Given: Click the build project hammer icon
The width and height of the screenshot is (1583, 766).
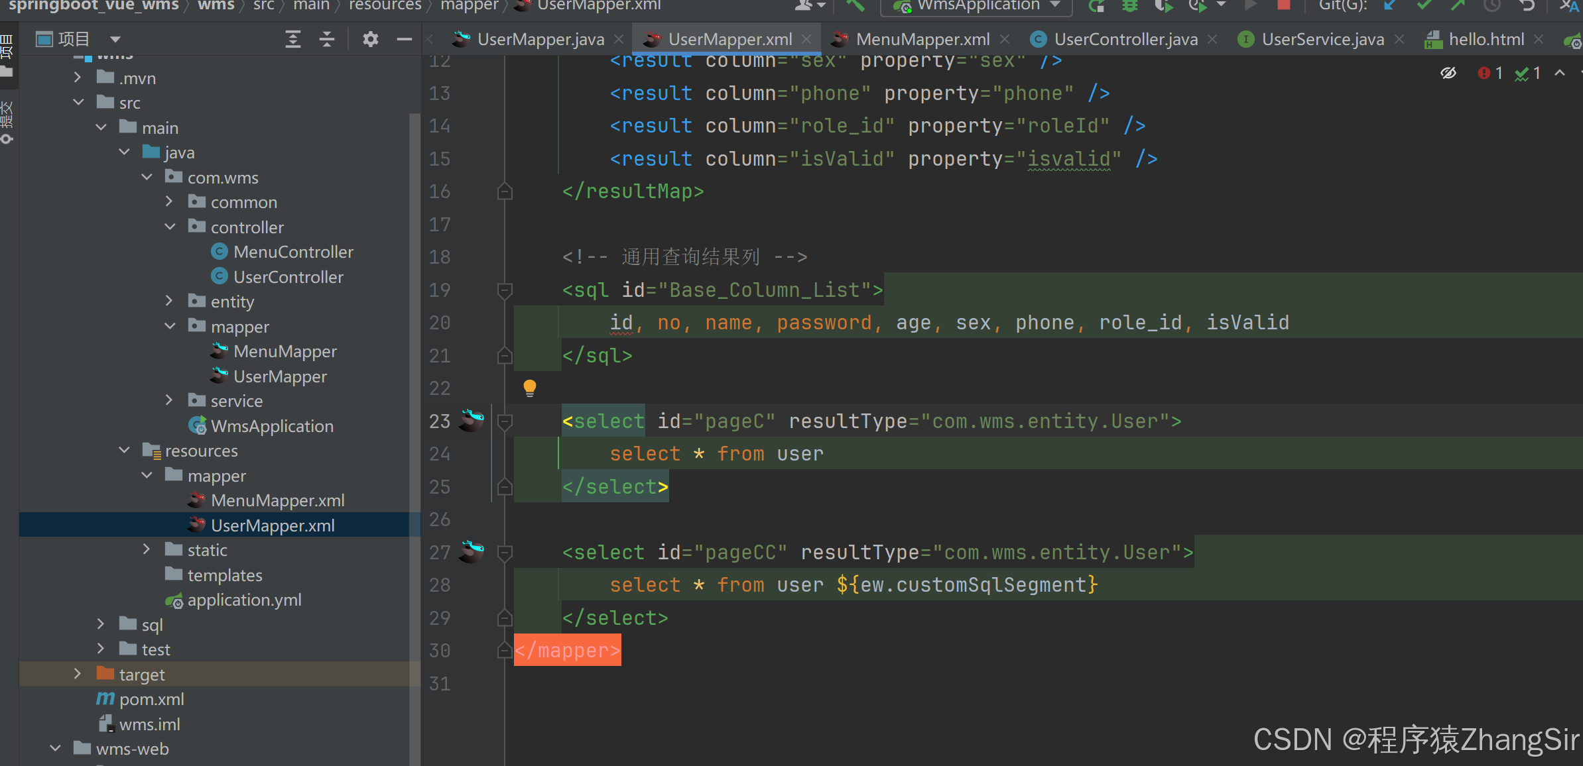Looking at the screenshot, I should click(855, 5).
